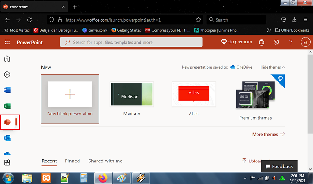Image resolution: width=313 pixels, height=184 pixels.
Task: Click the Upload button
Action: pos(252,161)
